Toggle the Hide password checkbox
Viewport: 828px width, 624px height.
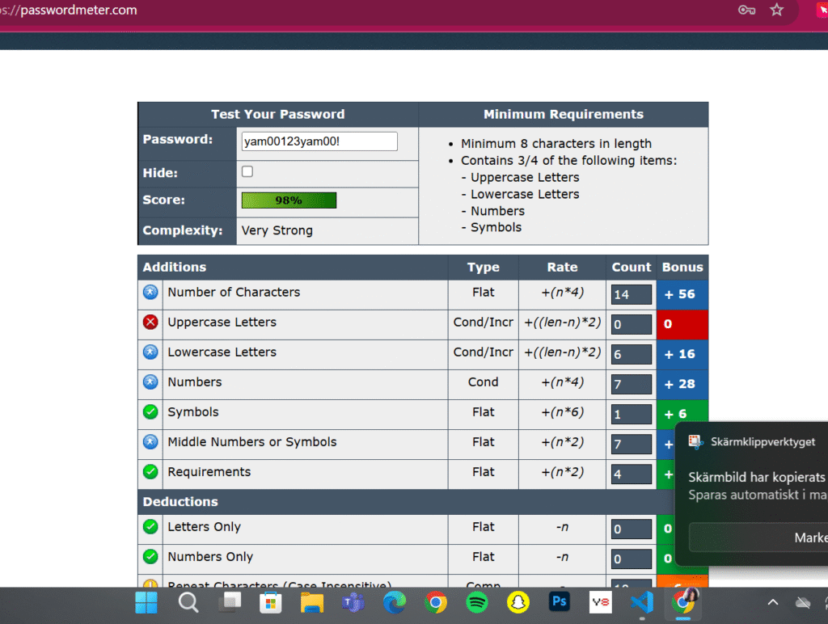(247, 171)
